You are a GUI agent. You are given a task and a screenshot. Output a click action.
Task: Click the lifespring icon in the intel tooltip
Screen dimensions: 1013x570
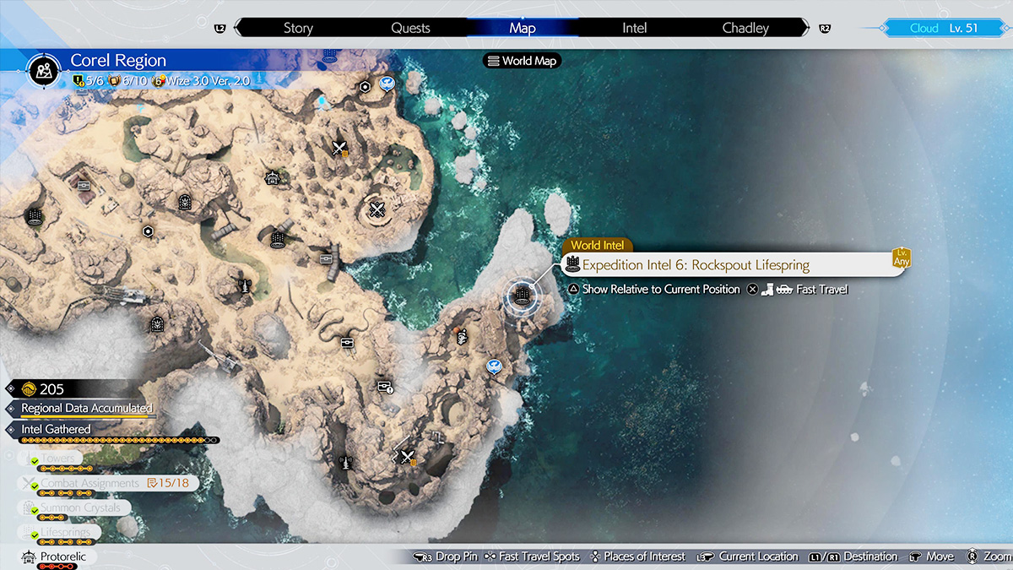pos(572,265)
